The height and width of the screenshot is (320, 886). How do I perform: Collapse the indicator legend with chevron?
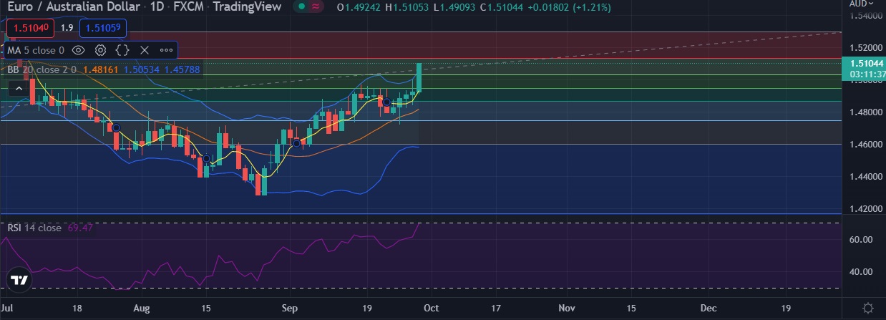click(x=19, y=88)
